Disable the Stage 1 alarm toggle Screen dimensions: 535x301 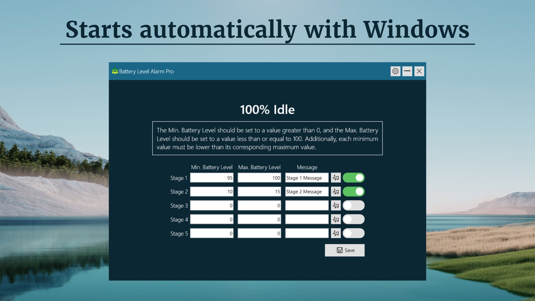pos(354,178)
